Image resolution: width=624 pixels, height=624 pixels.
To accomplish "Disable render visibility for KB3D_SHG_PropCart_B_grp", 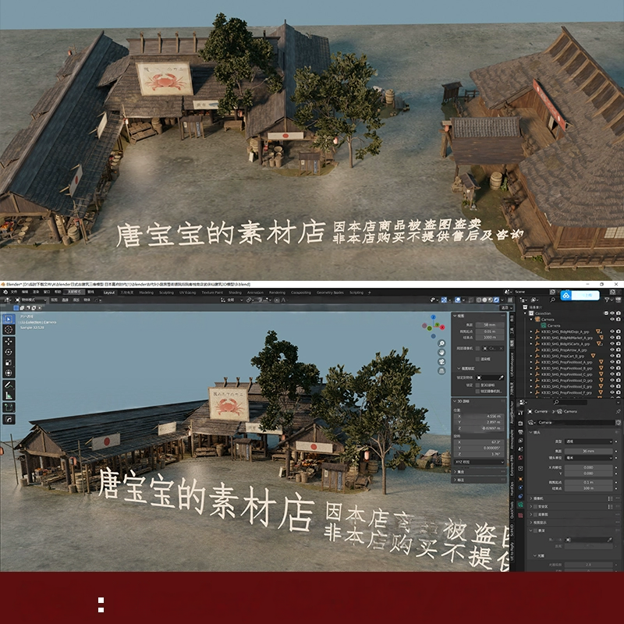I will click(618, 356).
